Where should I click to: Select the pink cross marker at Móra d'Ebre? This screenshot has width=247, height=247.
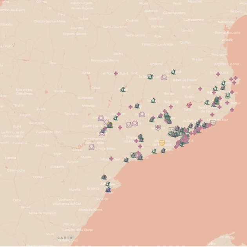111,159
